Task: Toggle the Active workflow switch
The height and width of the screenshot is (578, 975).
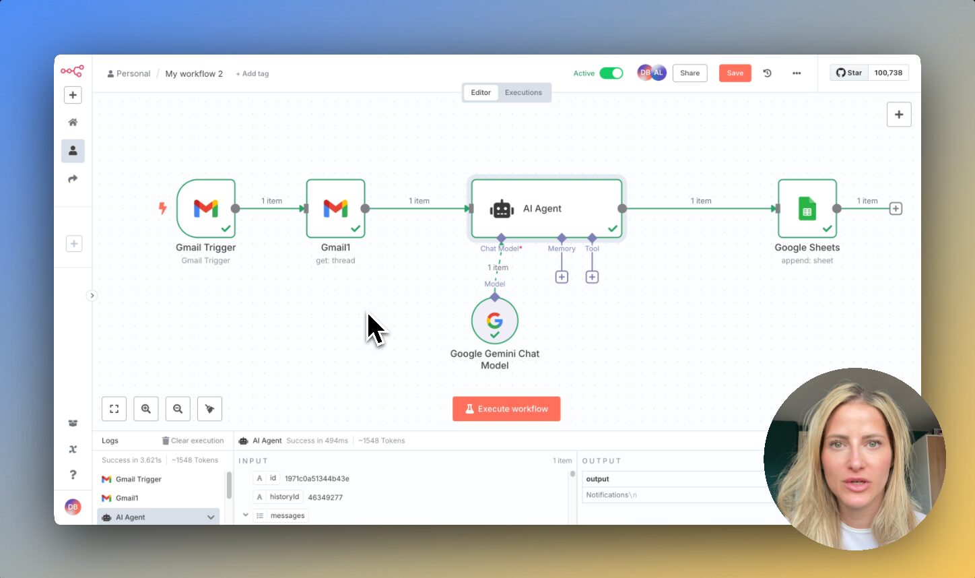Action: pyautogui.click(x=611, y=73)
